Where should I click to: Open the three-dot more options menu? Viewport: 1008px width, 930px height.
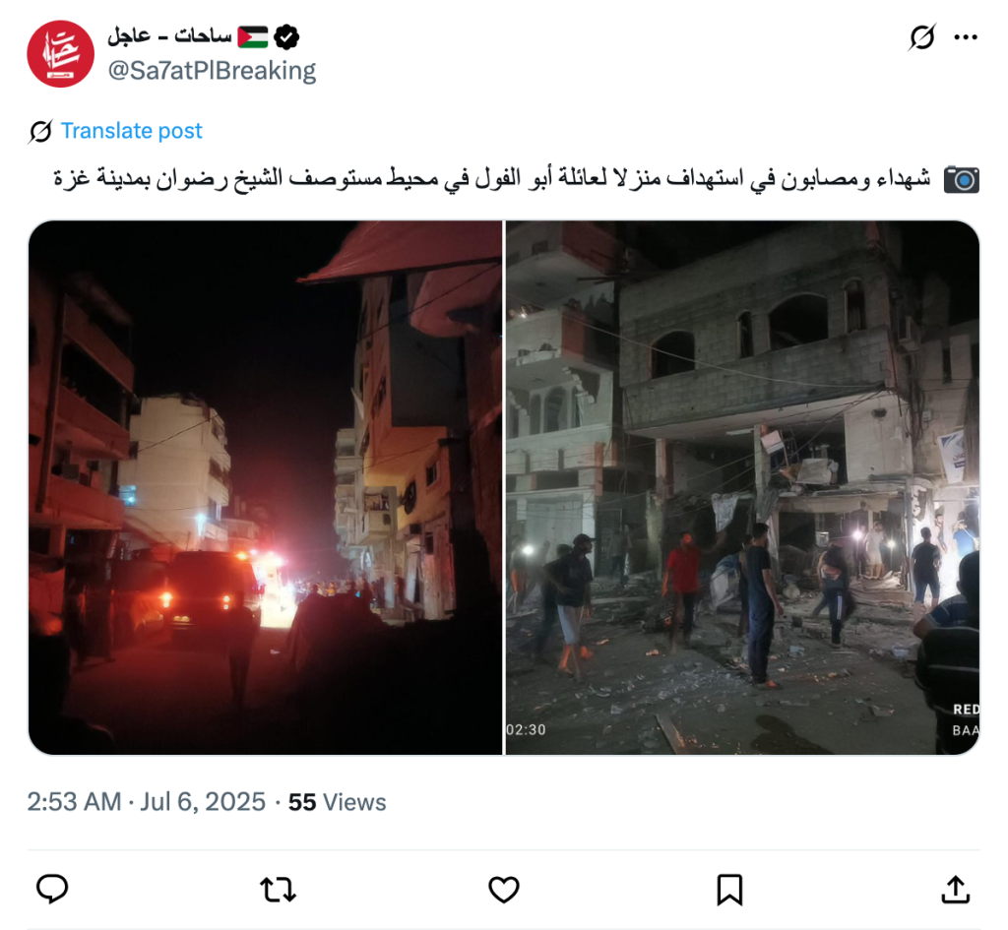point(966,37)
